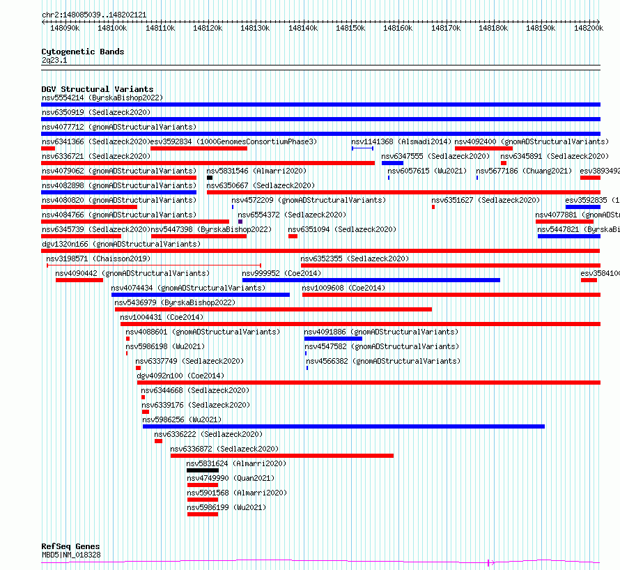The width and height of the screenshot is (620, 570).
Task: Click nsv6351627 (Sedlazeck2020) label
Action: coord(486,200)
